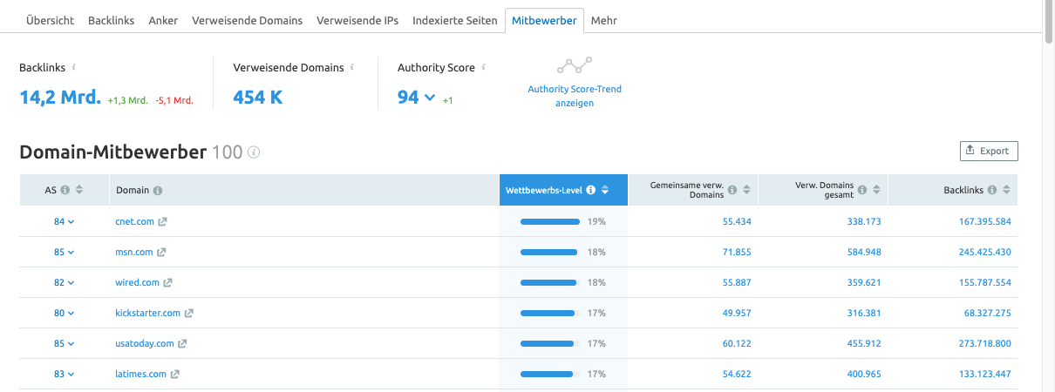1055x392 pixels.
Task: Open the Indexierte Seiten tab
Action: coord(455,20)
